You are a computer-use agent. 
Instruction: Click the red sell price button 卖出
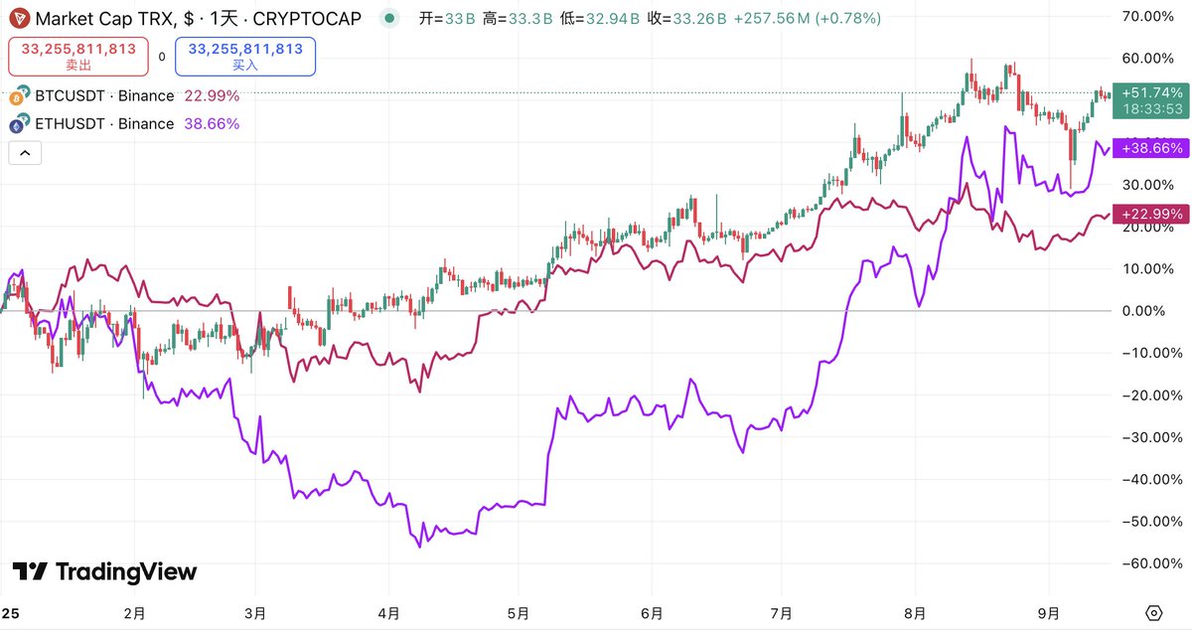78,57
